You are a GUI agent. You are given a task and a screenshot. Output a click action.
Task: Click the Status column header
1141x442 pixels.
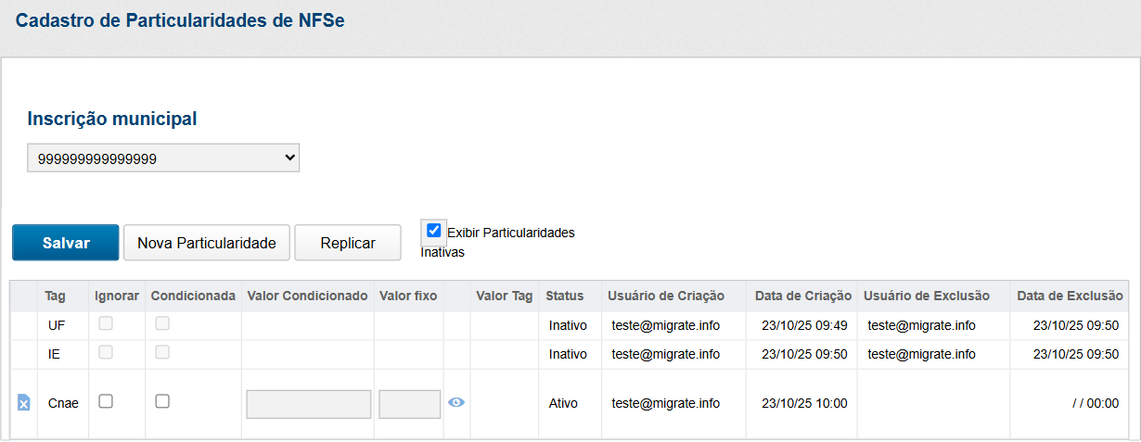click(x=564, y=296)
